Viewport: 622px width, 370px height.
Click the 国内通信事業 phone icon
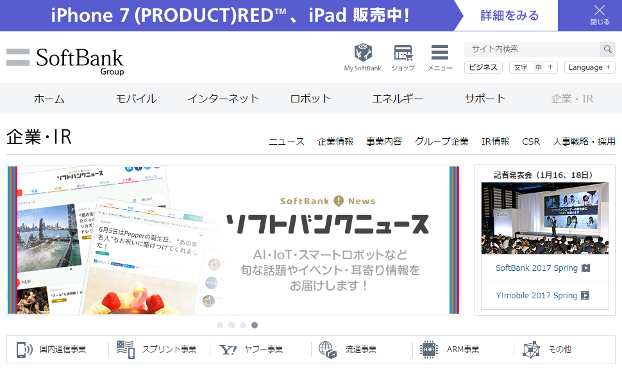click(x=24, y=350)
